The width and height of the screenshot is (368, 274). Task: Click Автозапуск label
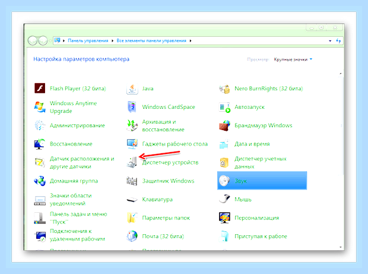(x=249, y=107)
